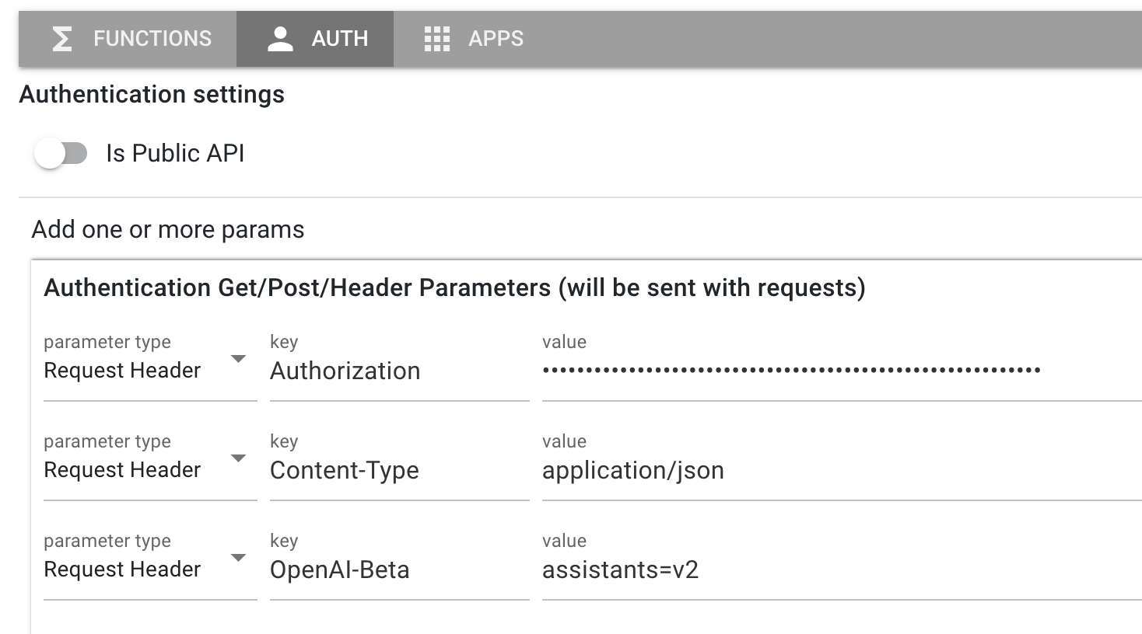Focus the OpenAI-Beta key field
1142x634 pixels.
click(x=398, y=570)
